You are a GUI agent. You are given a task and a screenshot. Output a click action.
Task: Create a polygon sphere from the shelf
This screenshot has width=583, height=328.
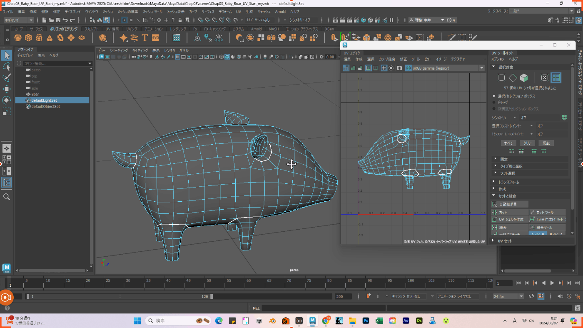point(18,38)
